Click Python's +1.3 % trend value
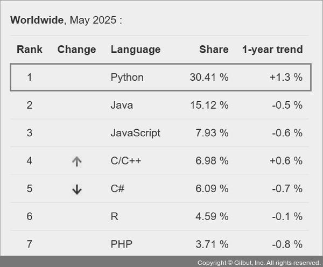The width and height of the screenshot is (323, 267). (286, 77)
